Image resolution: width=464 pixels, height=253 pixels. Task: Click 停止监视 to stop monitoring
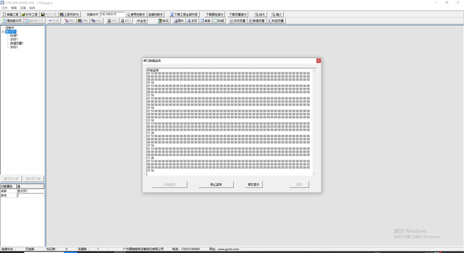click(x=216, y=184)
